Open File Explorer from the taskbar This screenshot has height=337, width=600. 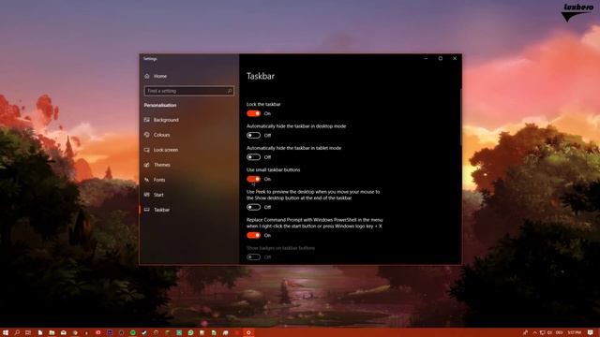pyautogui.click(x=52, y=333)
